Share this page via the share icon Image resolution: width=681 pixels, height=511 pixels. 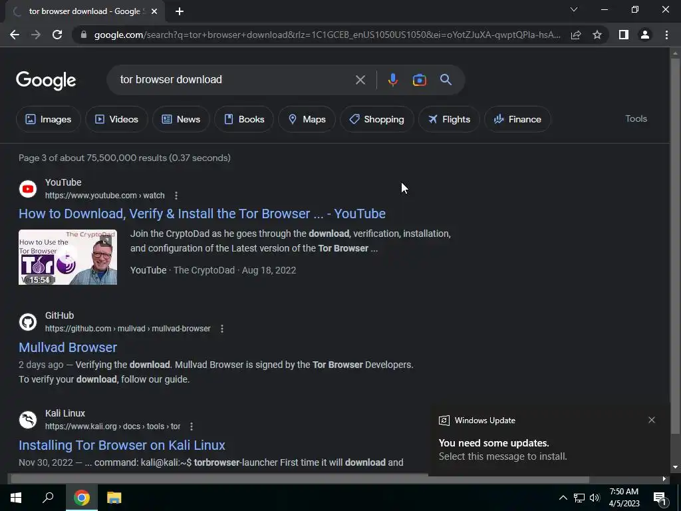pyautogui.click(x=576, y=35)
